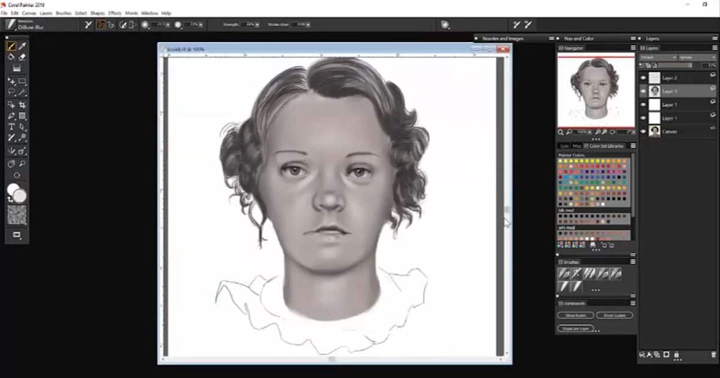Open the Effects menu
Viewport: 720px width, 378px height.
click(x=115, y=13)
